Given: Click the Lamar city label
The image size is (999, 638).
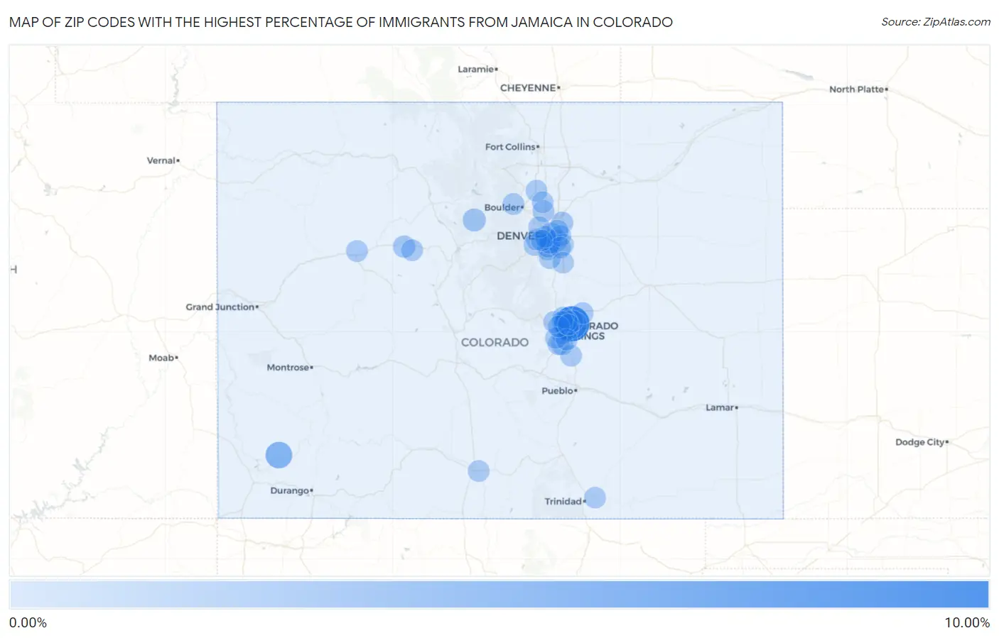Looking at the screenshot, I should click(721, 407).
